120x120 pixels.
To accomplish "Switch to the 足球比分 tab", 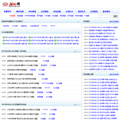I will click(69, 12).
